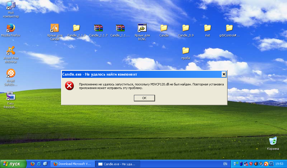The image size is (287, 168).
Task: Select the Candle_0.9 folder
Action: point(186,30)
